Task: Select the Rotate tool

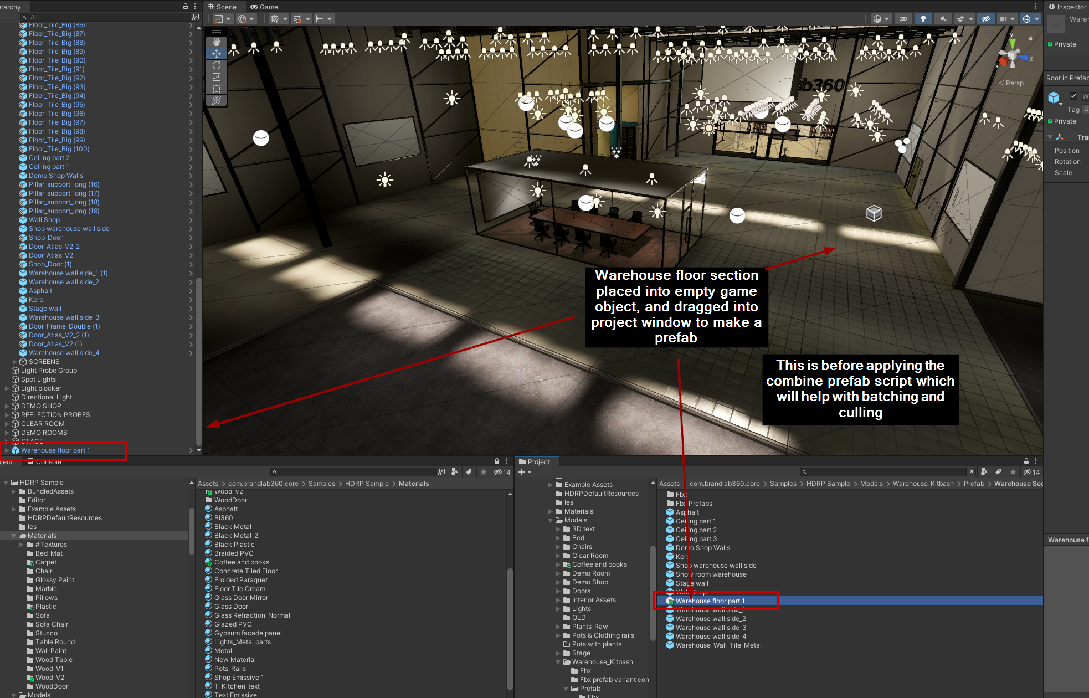Action: [217, 65]
